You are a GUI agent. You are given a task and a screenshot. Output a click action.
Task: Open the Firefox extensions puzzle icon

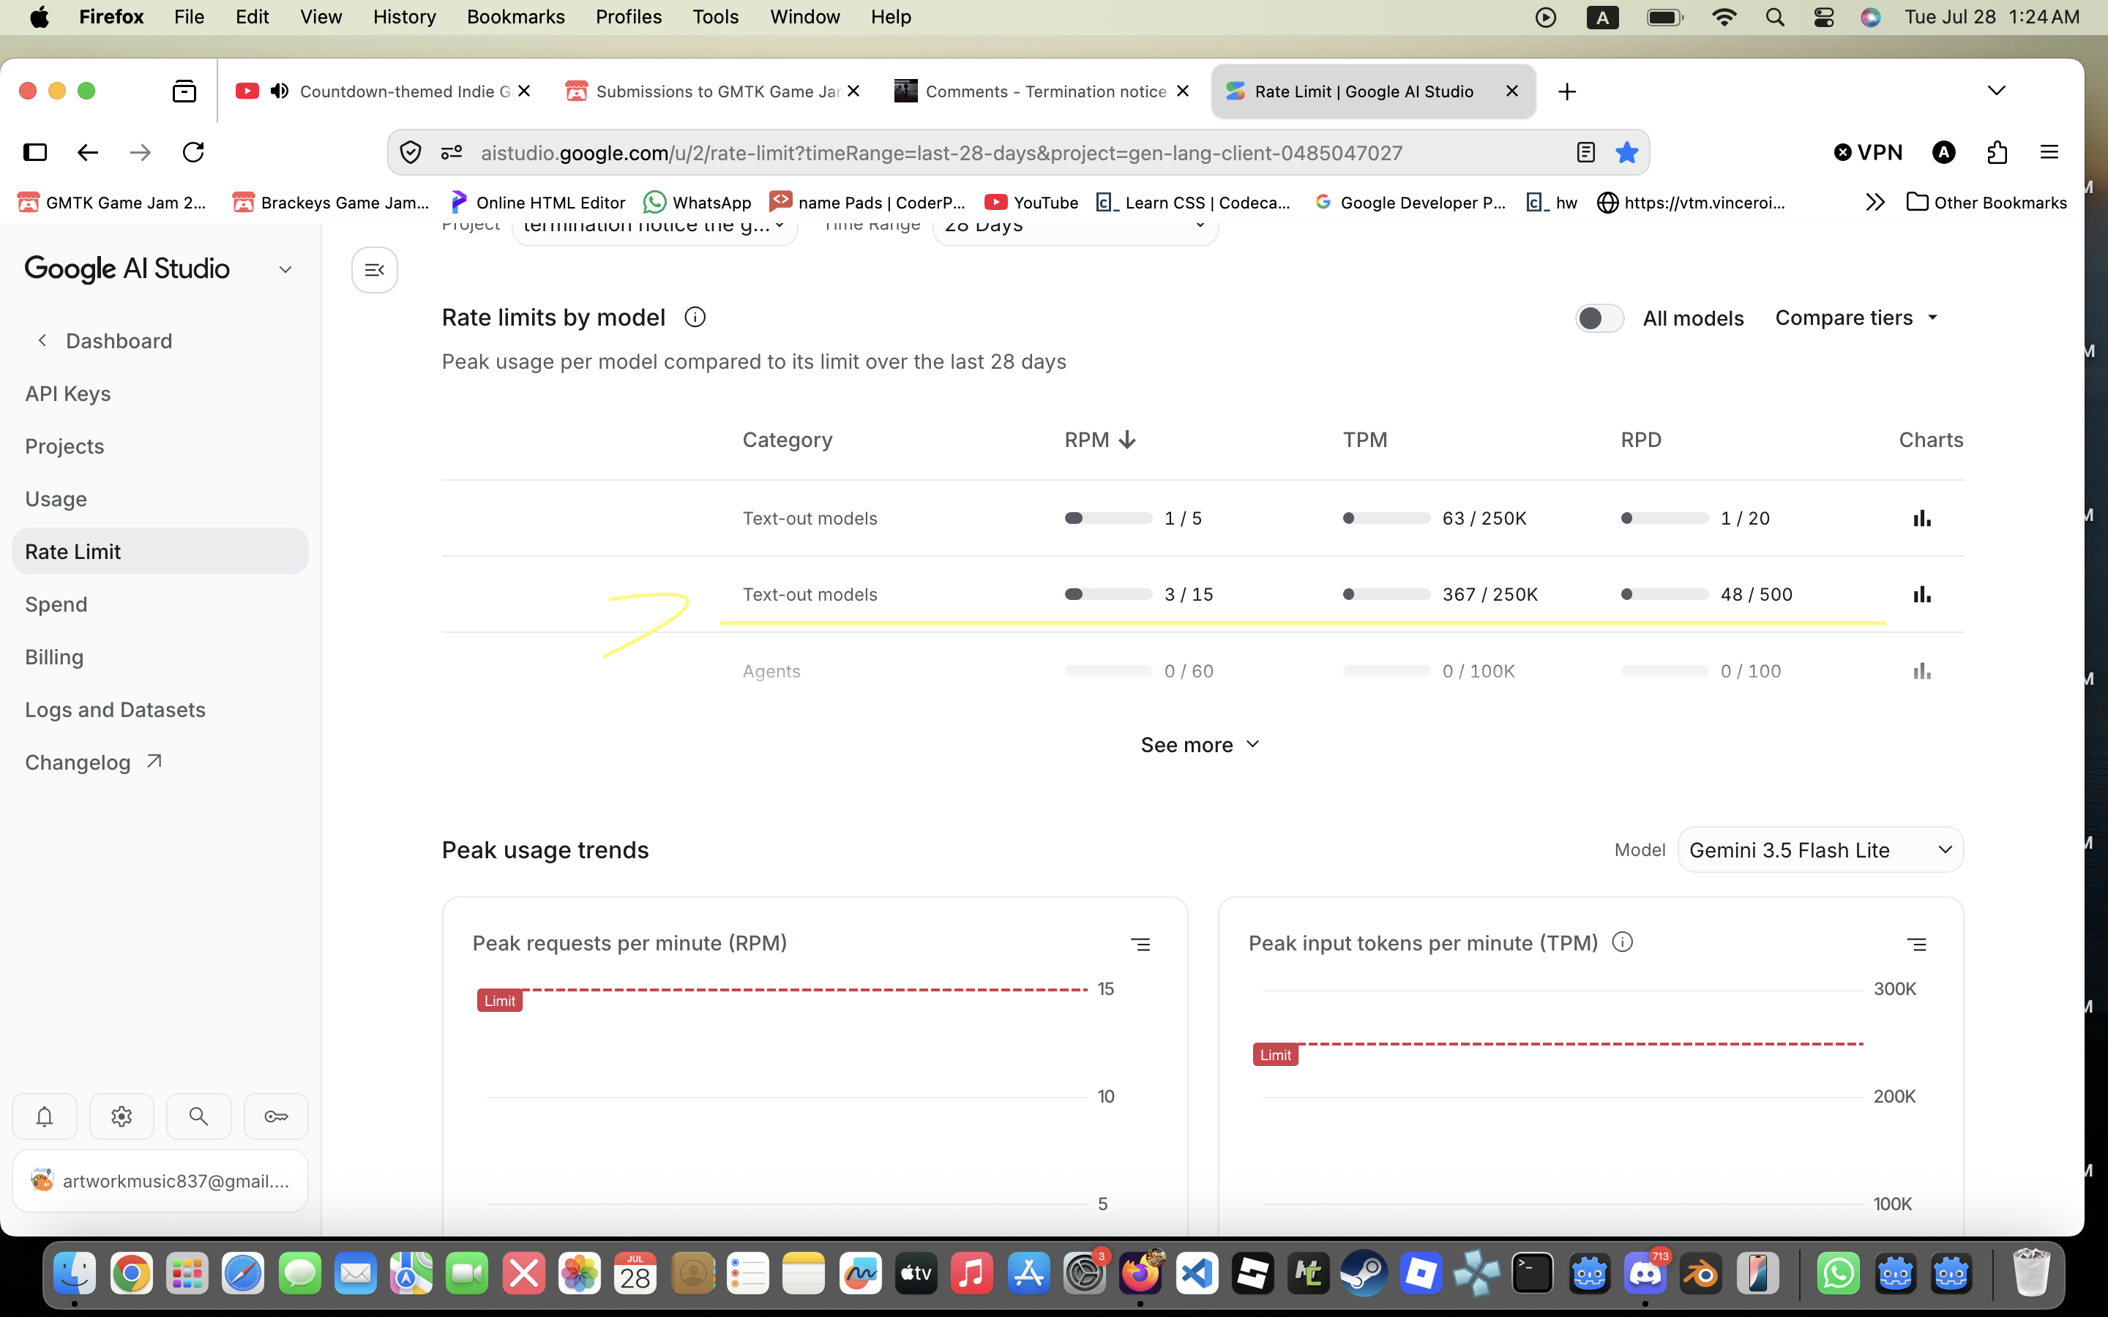pyautogui.click(x=1997, y=152)
